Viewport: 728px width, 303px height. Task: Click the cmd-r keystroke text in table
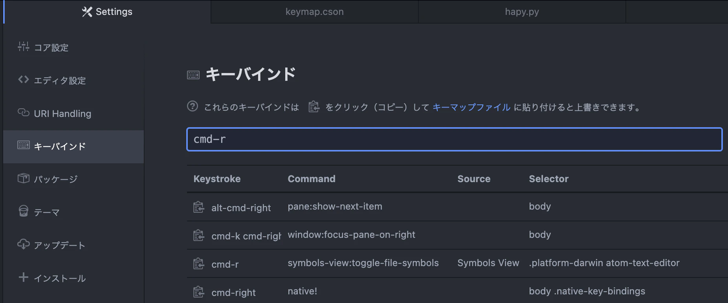click(225, 265)
